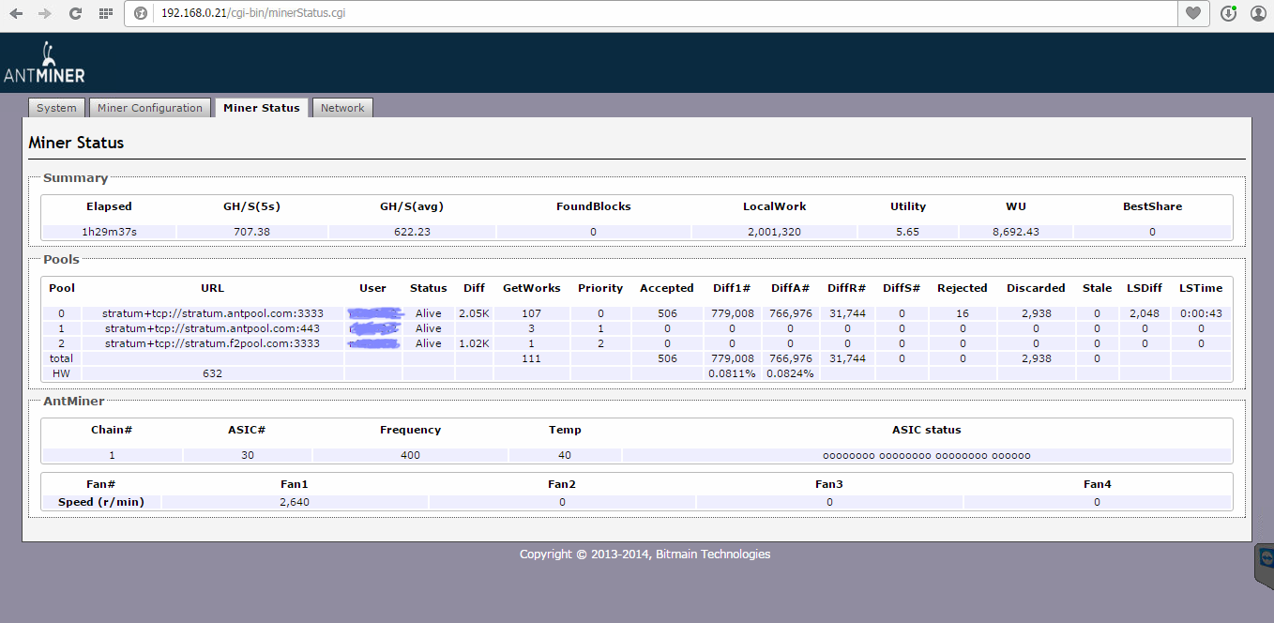This screenshot has width=1274, height=623.
Task: Click pool 2 Diff value 1.02K
Action: point(474,343)
